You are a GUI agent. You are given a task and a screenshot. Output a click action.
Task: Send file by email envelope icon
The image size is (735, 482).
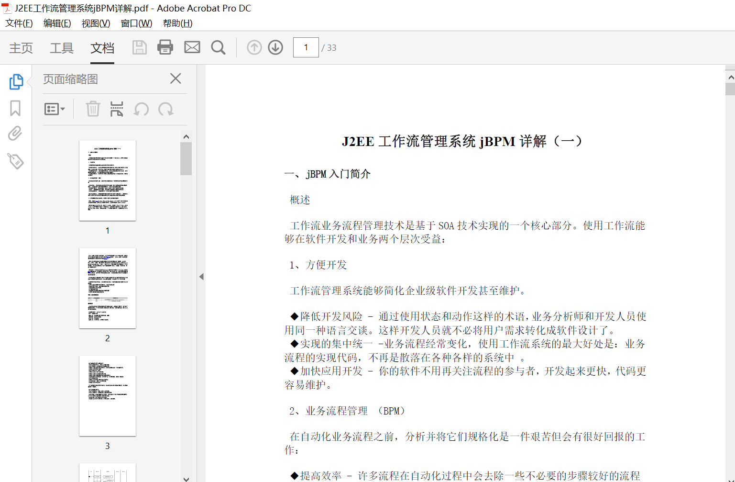tap(192, 47)
